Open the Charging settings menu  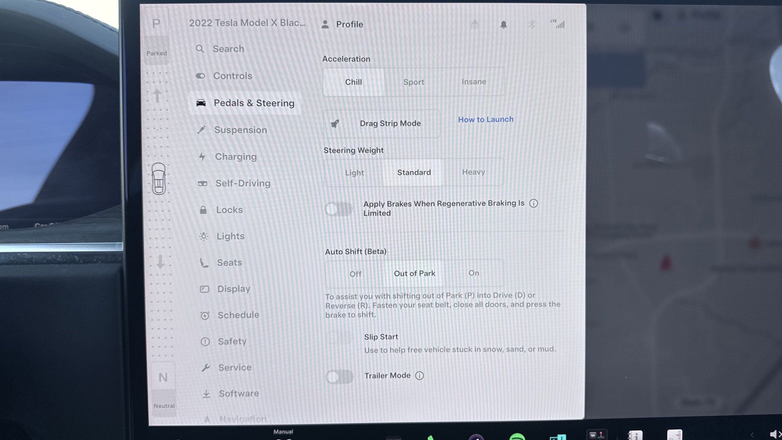coord(236,157)
